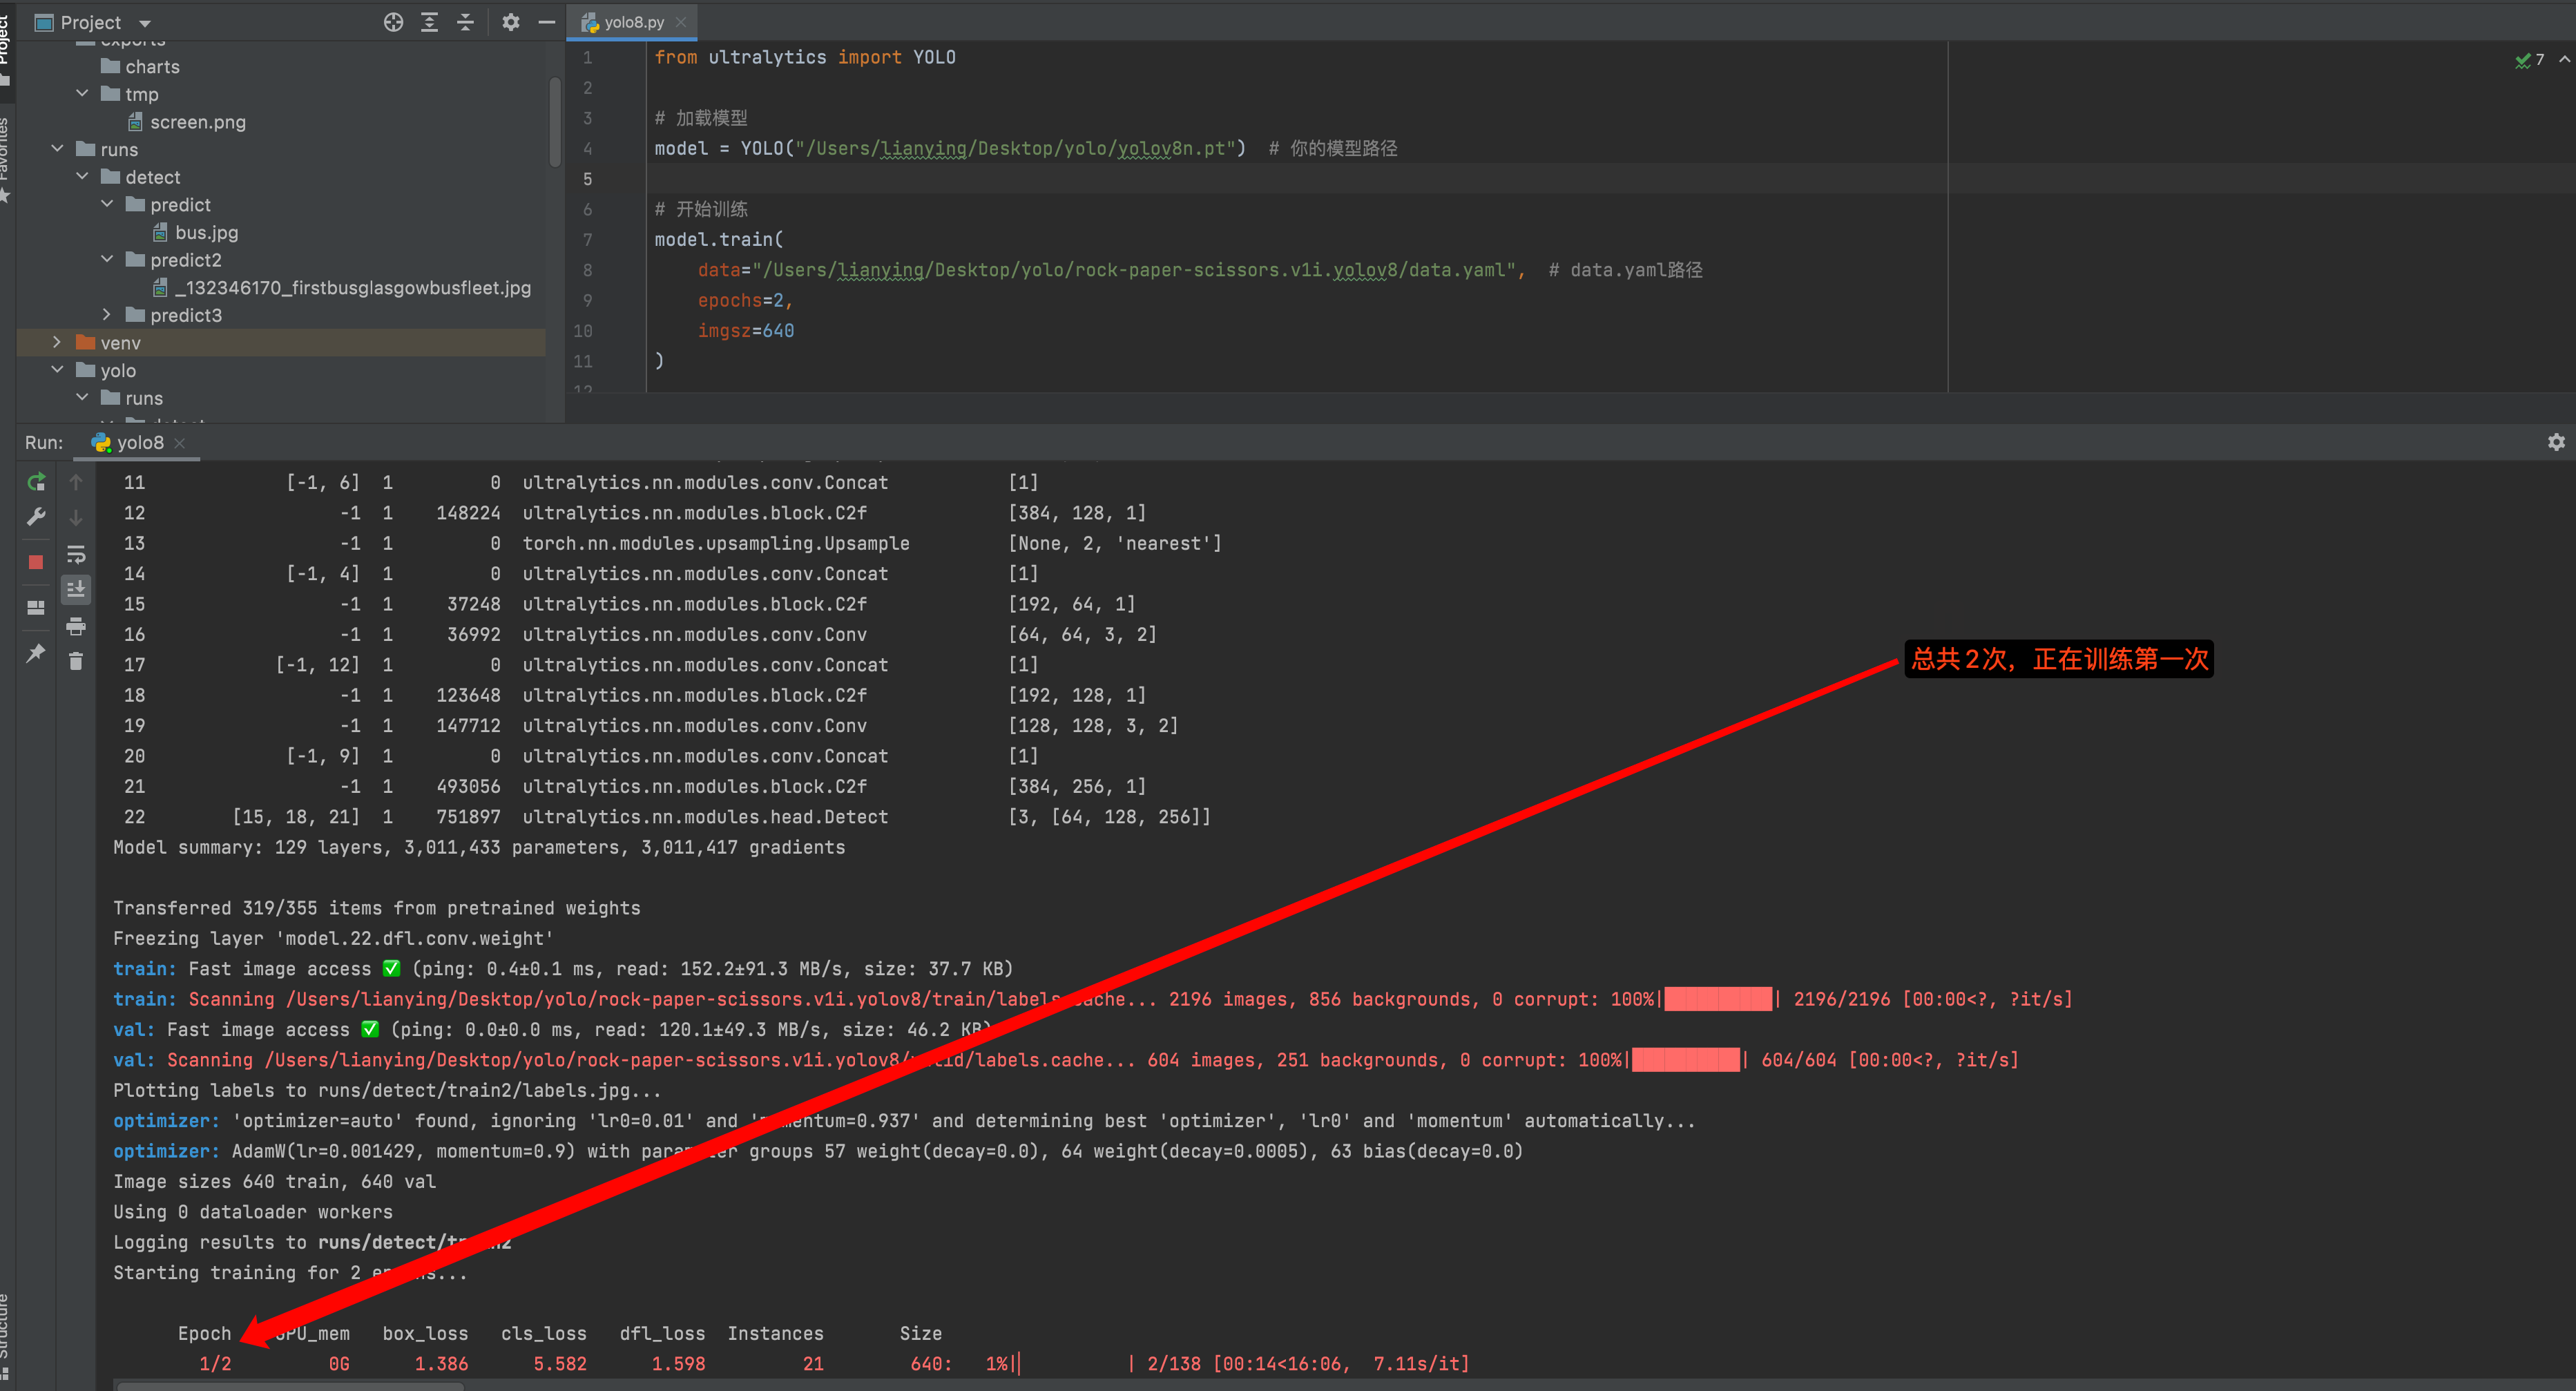Hide the Project tool window

click(x=547, y=22)
